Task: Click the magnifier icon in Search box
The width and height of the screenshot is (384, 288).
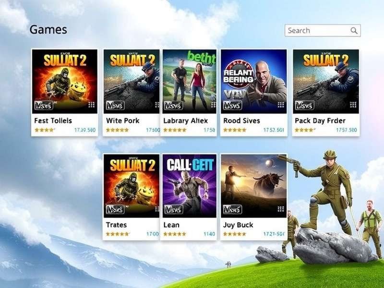Action: pyautogui.click(x=354, y=31)
